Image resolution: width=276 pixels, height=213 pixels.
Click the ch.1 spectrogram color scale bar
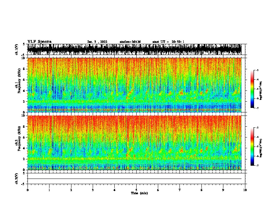pyautogui.click(x=252, y=89)
